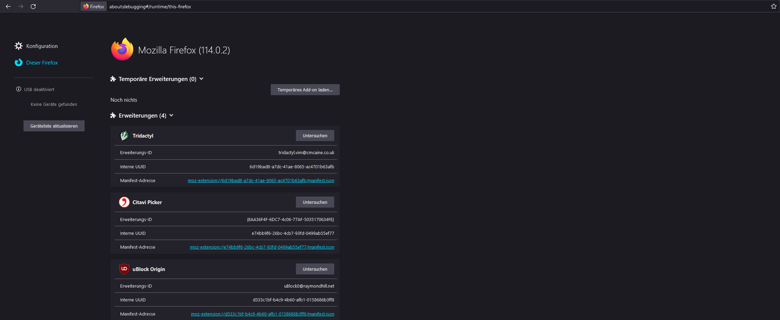Reload the page with the refresh icon
The height and width of the screenshot is (320, 780).
[33, 7]
